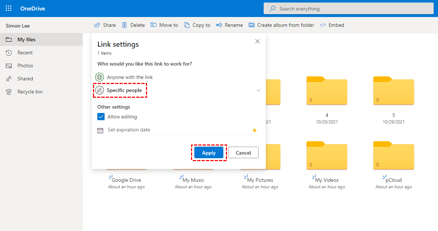Viewport: 438px width, 231px height.
Task: Open Recent in the sidebar
Action: [25, 52]
